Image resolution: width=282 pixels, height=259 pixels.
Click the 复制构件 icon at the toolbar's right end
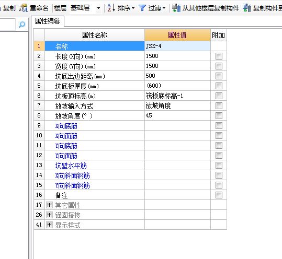pyautogui.click(x=247, y=8)
